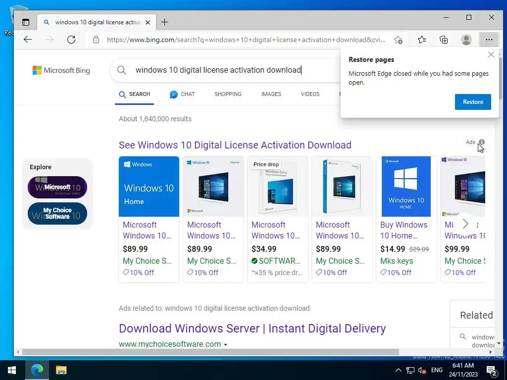The height and width of the screenshot is (380, 507).
Task: View site information lock icon
Action: (96, 40)
